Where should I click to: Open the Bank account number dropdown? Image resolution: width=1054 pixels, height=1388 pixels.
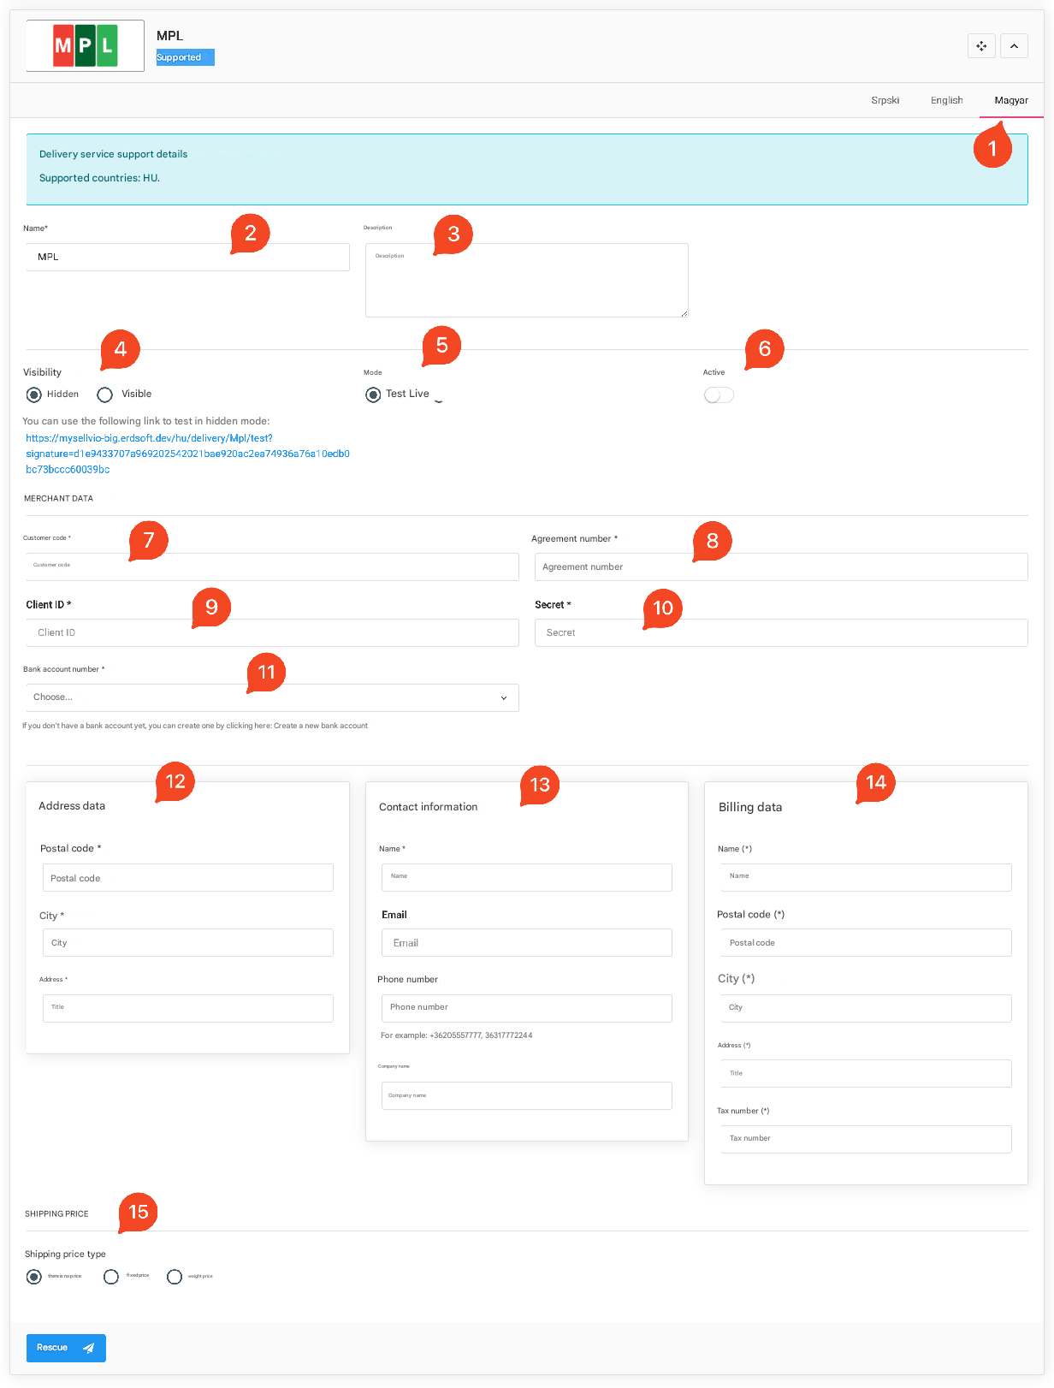pyautogui.click(x=272, y=697)
